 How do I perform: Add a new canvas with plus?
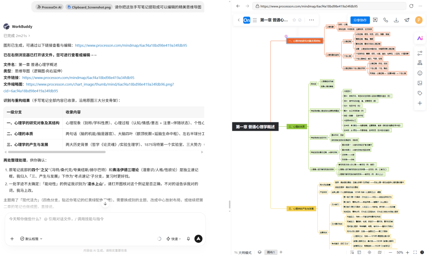point(281,252)
